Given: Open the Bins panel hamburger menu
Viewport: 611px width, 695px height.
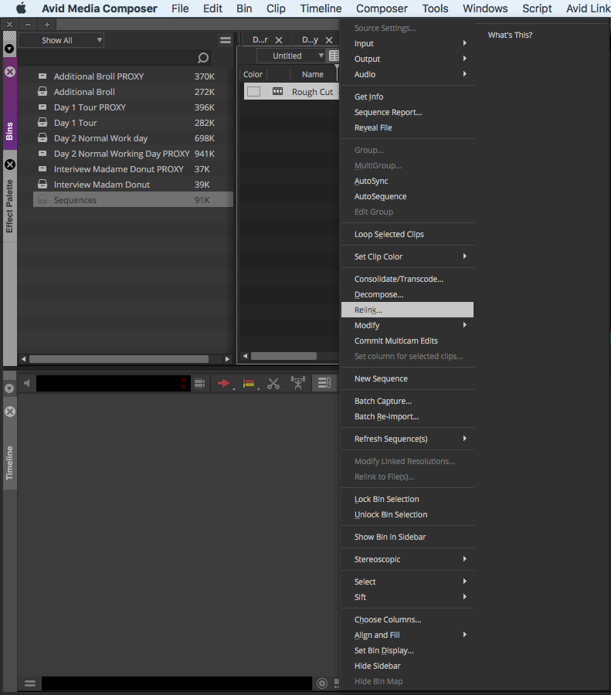Looking at the screenshot, I should point(226,40).
